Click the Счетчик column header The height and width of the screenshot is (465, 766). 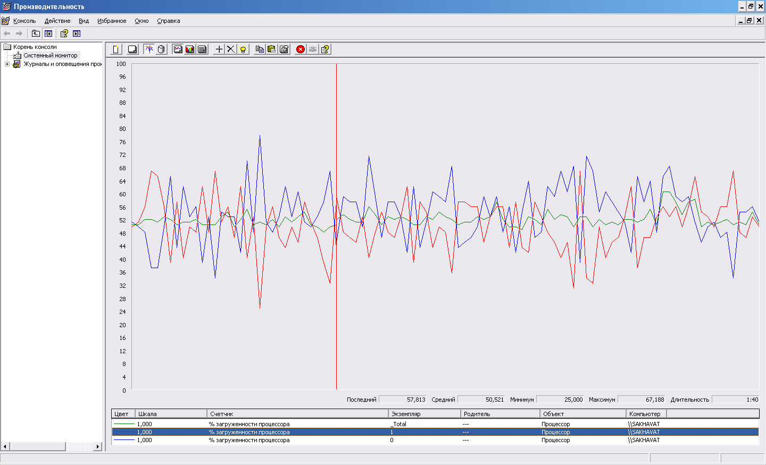tap(297, 414)
